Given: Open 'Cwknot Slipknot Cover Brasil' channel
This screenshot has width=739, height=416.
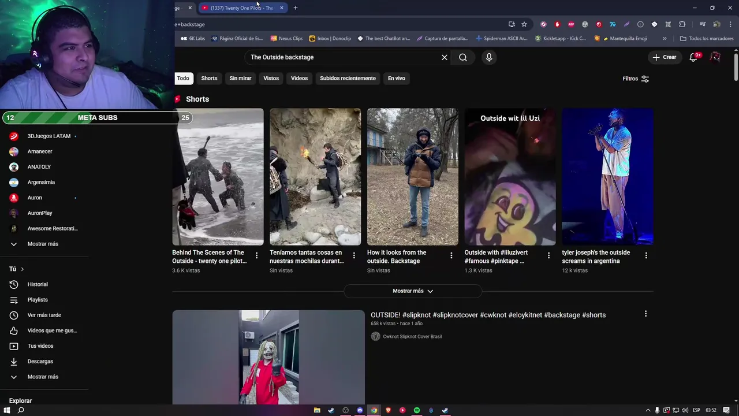Looking at the screenshot, I should (412, 336).
